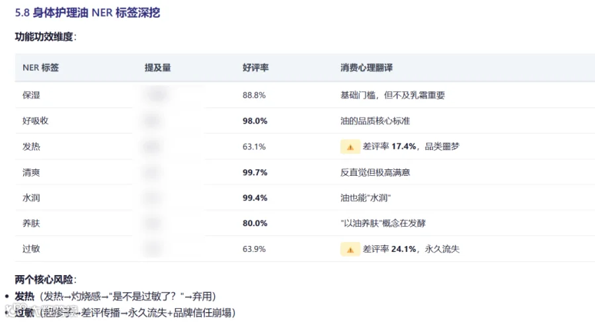Click the 养肤 row label
The width and height of the screenshot is (595, 322).
point(31,223)
